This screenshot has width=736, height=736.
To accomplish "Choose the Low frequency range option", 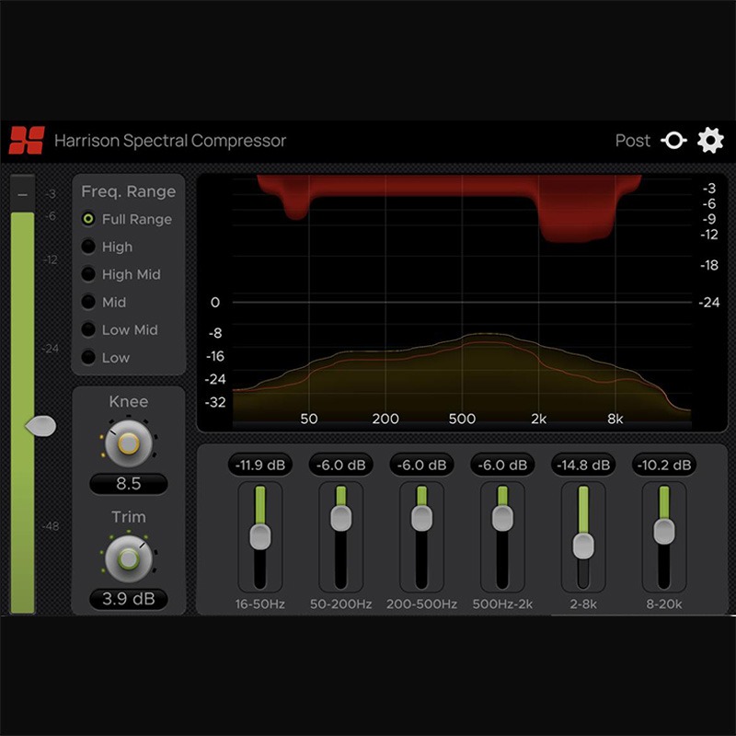I will (88, 357).
